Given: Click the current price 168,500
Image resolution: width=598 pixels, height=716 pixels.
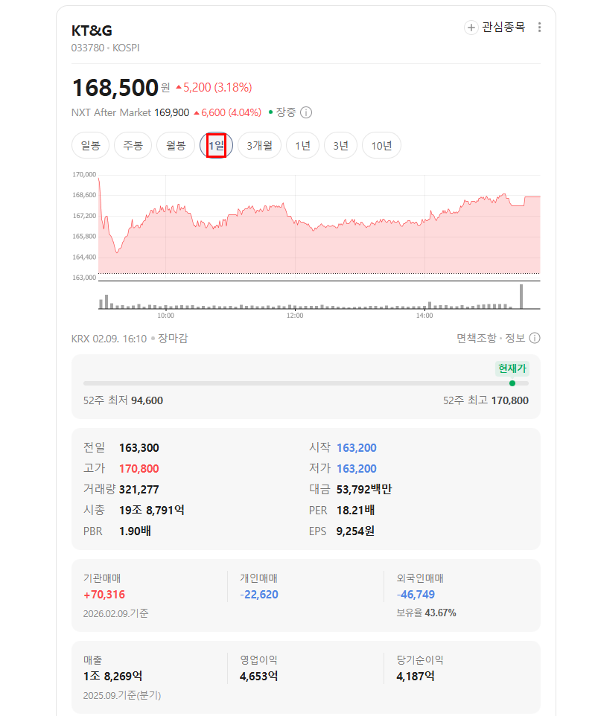Looking at the screenshot, I should [115, 87].
